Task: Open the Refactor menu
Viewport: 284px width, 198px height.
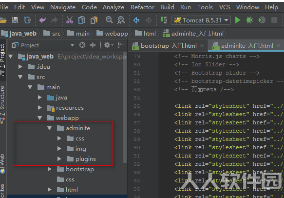Action: click(142, 7)
